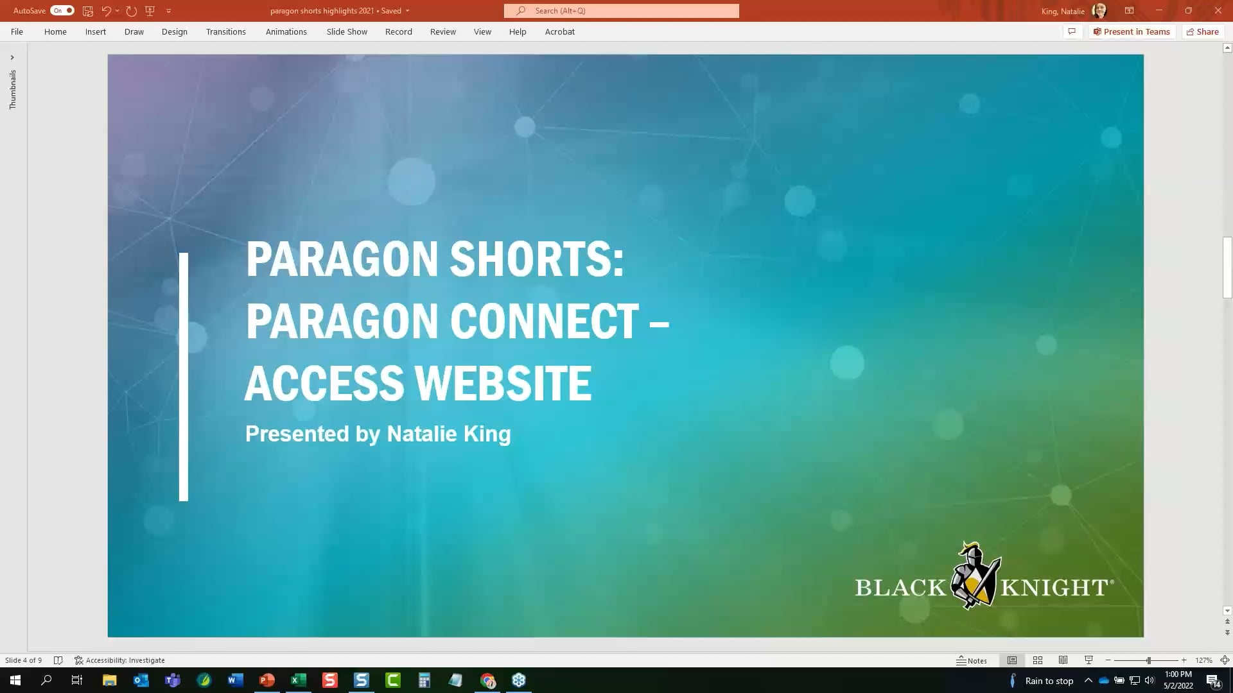
Task: Click the spell check book icon
Action: [x=58, y=660]
